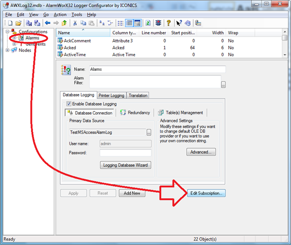Open the Redundancy sub-tab

(x=135, y=113)
